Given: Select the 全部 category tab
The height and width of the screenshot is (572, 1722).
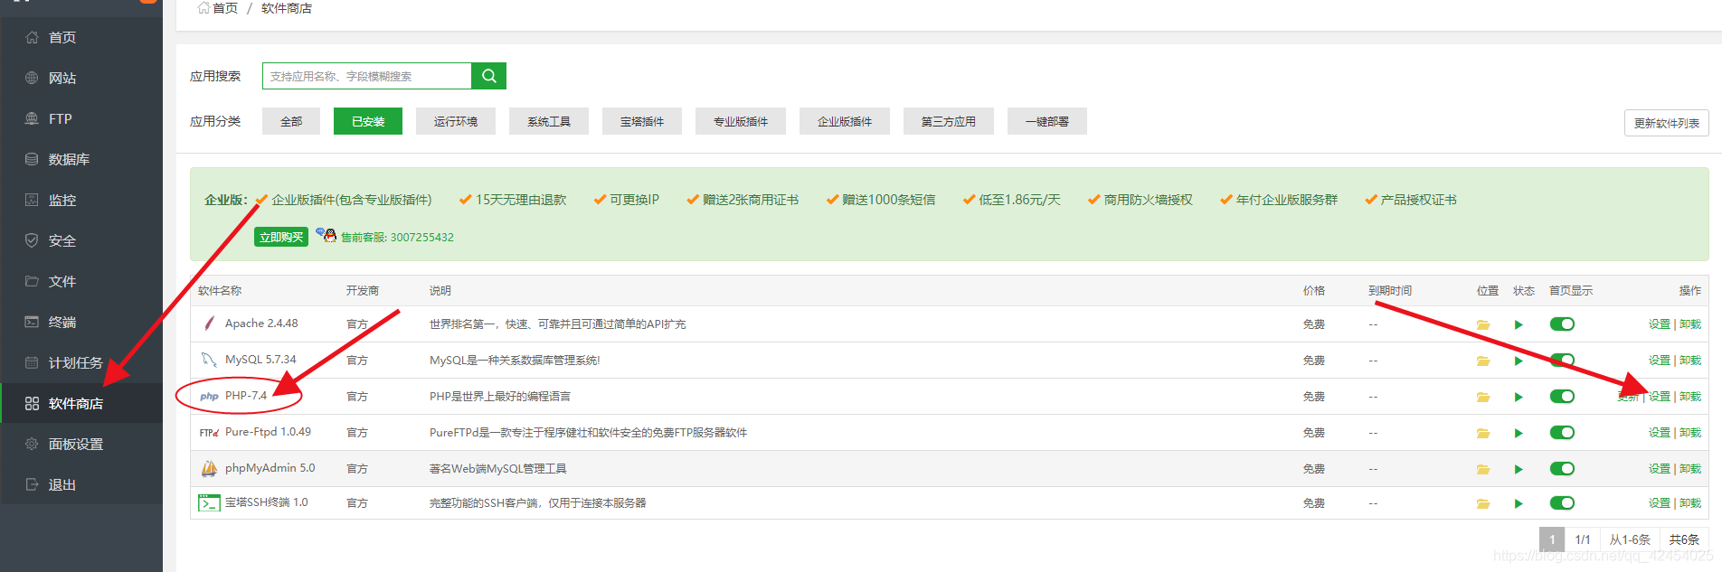Looking at the screenshot, I should (x=291, y=121).
